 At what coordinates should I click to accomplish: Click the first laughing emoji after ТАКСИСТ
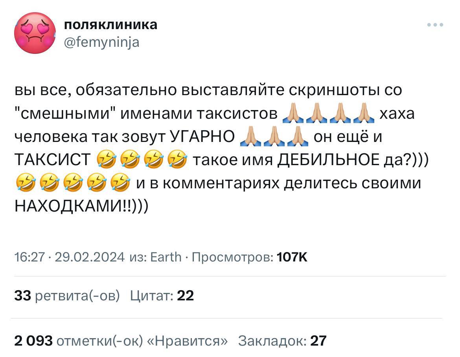[106, 160]
